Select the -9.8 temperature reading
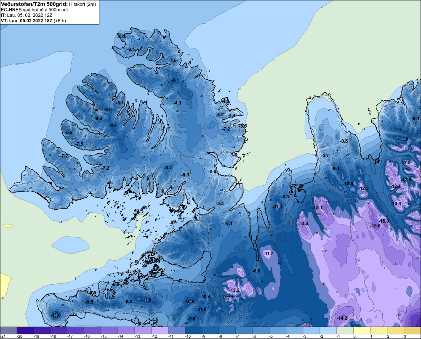 click(x=192, y=319)
